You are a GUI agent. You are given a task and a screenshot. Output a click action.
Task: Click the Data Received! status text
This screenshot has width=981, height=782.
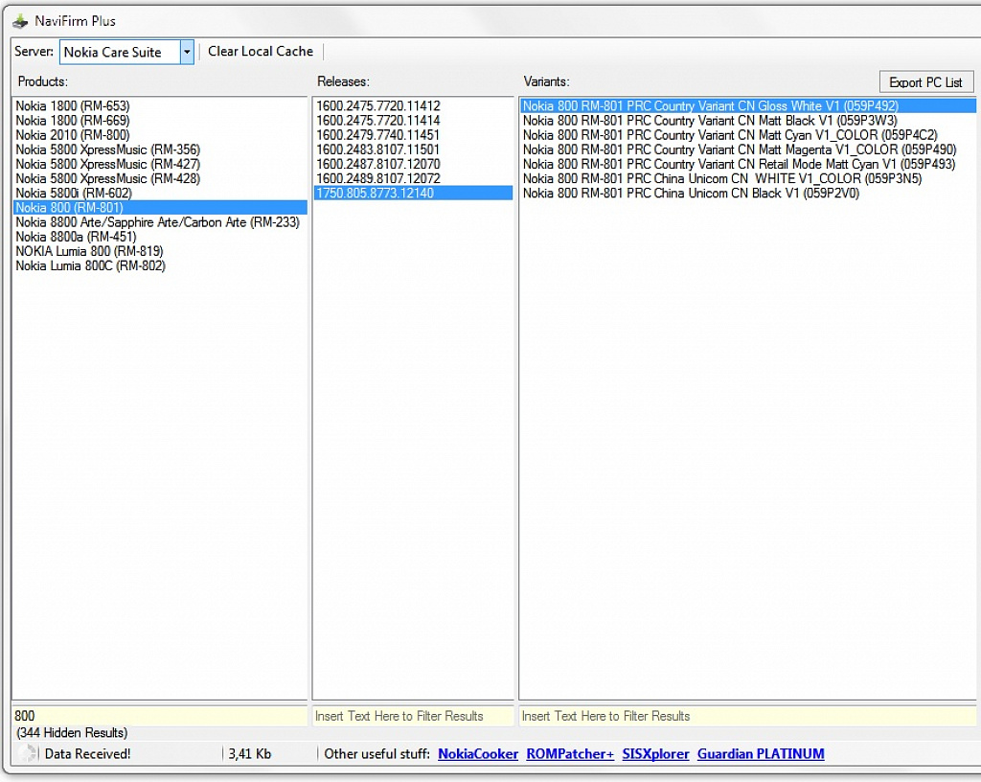[87, 754]
